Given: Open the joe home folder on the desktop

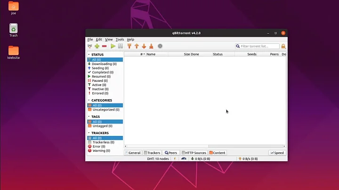Looking at the screenshot, I should point(13,8).
